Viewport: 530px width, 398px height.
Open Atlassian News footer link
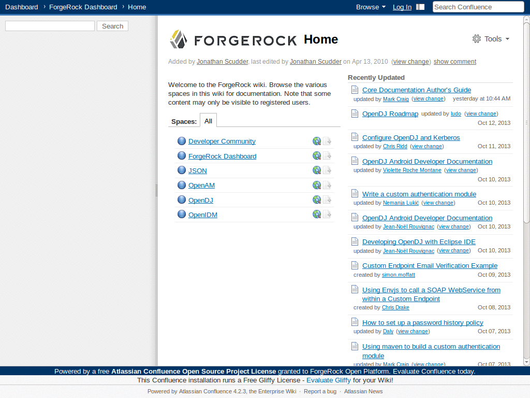pos(363,391)
